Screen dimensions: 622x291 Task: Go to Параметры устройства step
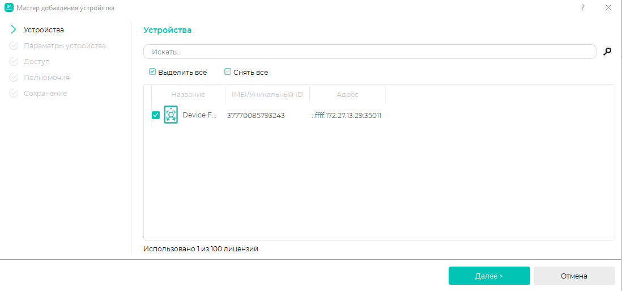click(x=65, y=45)
